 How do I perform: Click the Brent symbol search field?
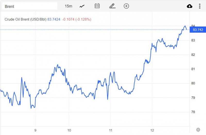pyautogui.click(x=30, y=6)
